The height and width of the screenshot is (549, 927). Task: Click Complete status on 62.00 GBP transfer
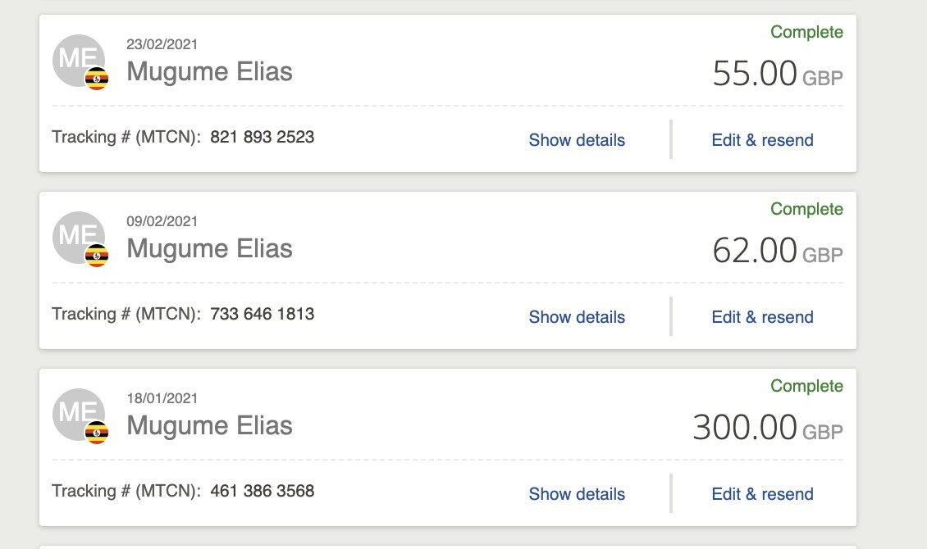point(806,209)
